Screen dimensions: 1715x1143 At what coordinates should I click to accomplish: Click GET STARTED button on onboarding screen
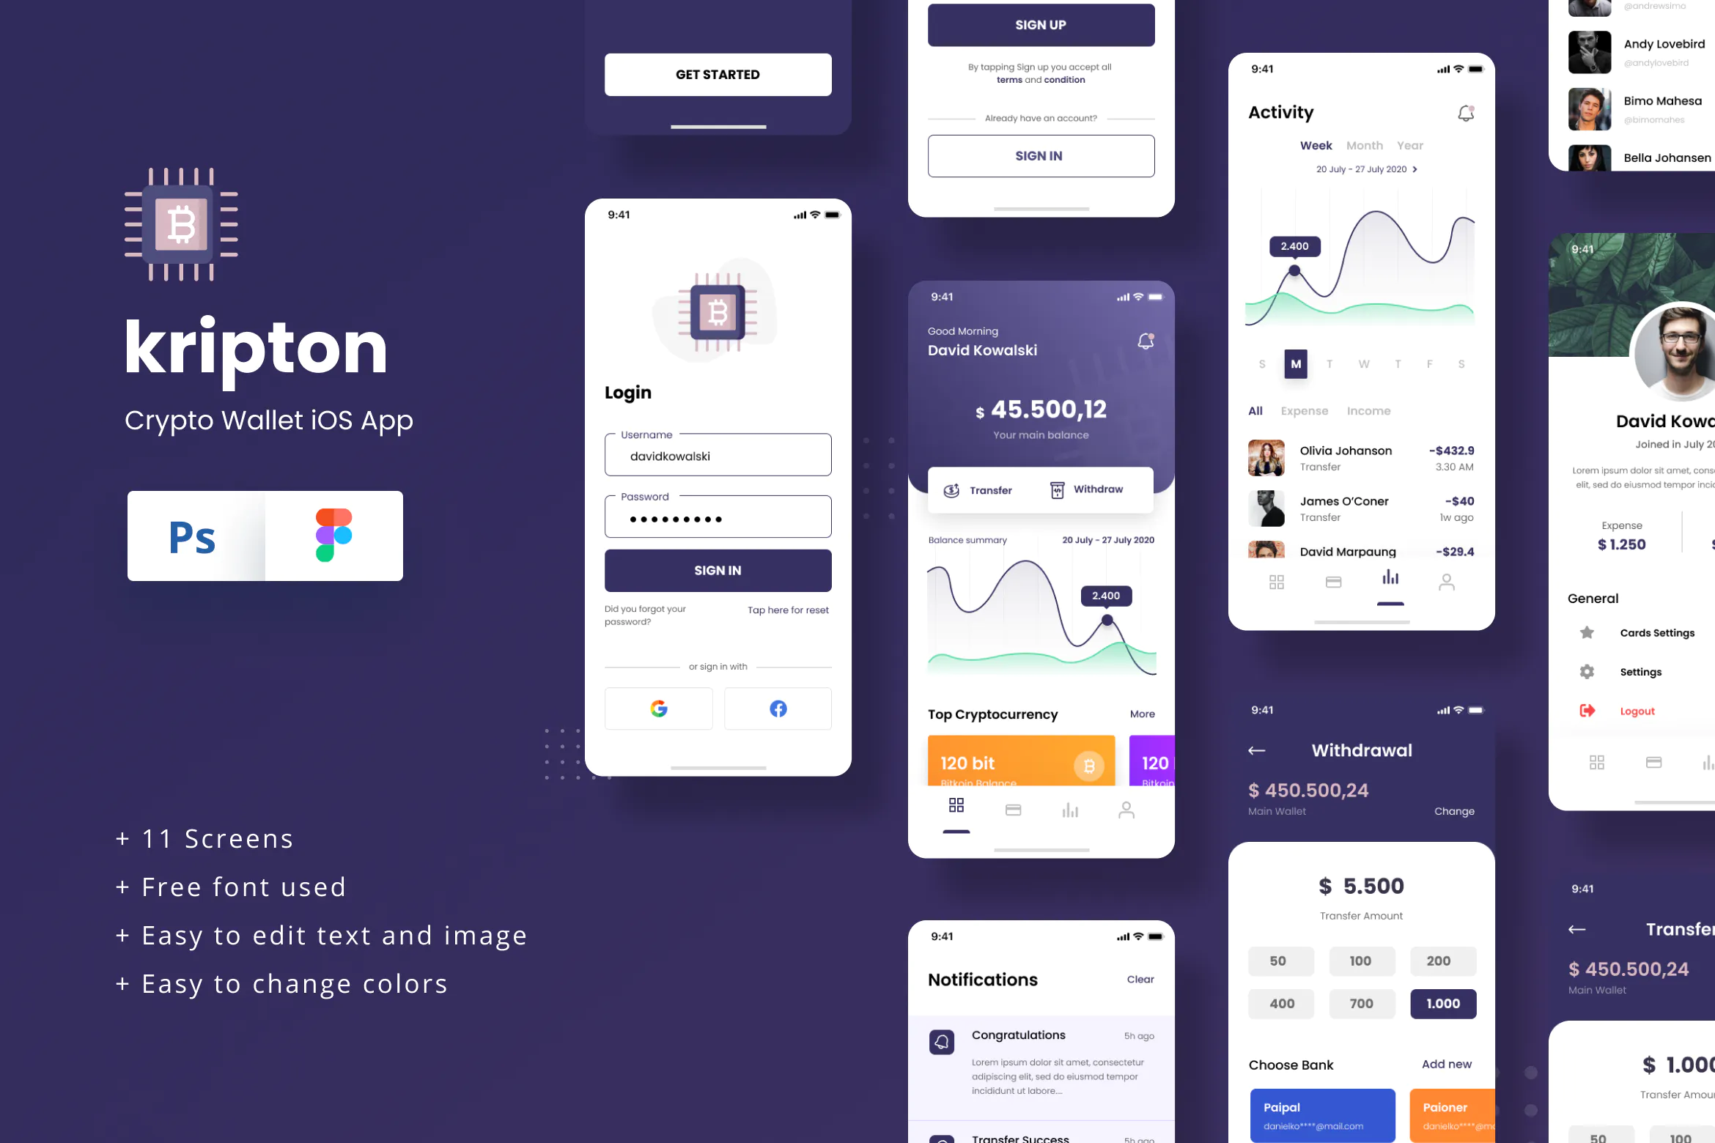(x=717, y=74)
